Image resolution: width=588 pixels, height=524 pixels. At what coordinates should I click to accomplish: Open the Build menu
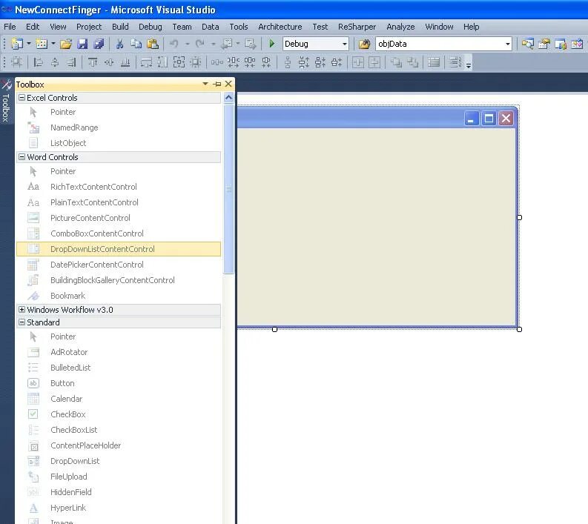(120, 27)
